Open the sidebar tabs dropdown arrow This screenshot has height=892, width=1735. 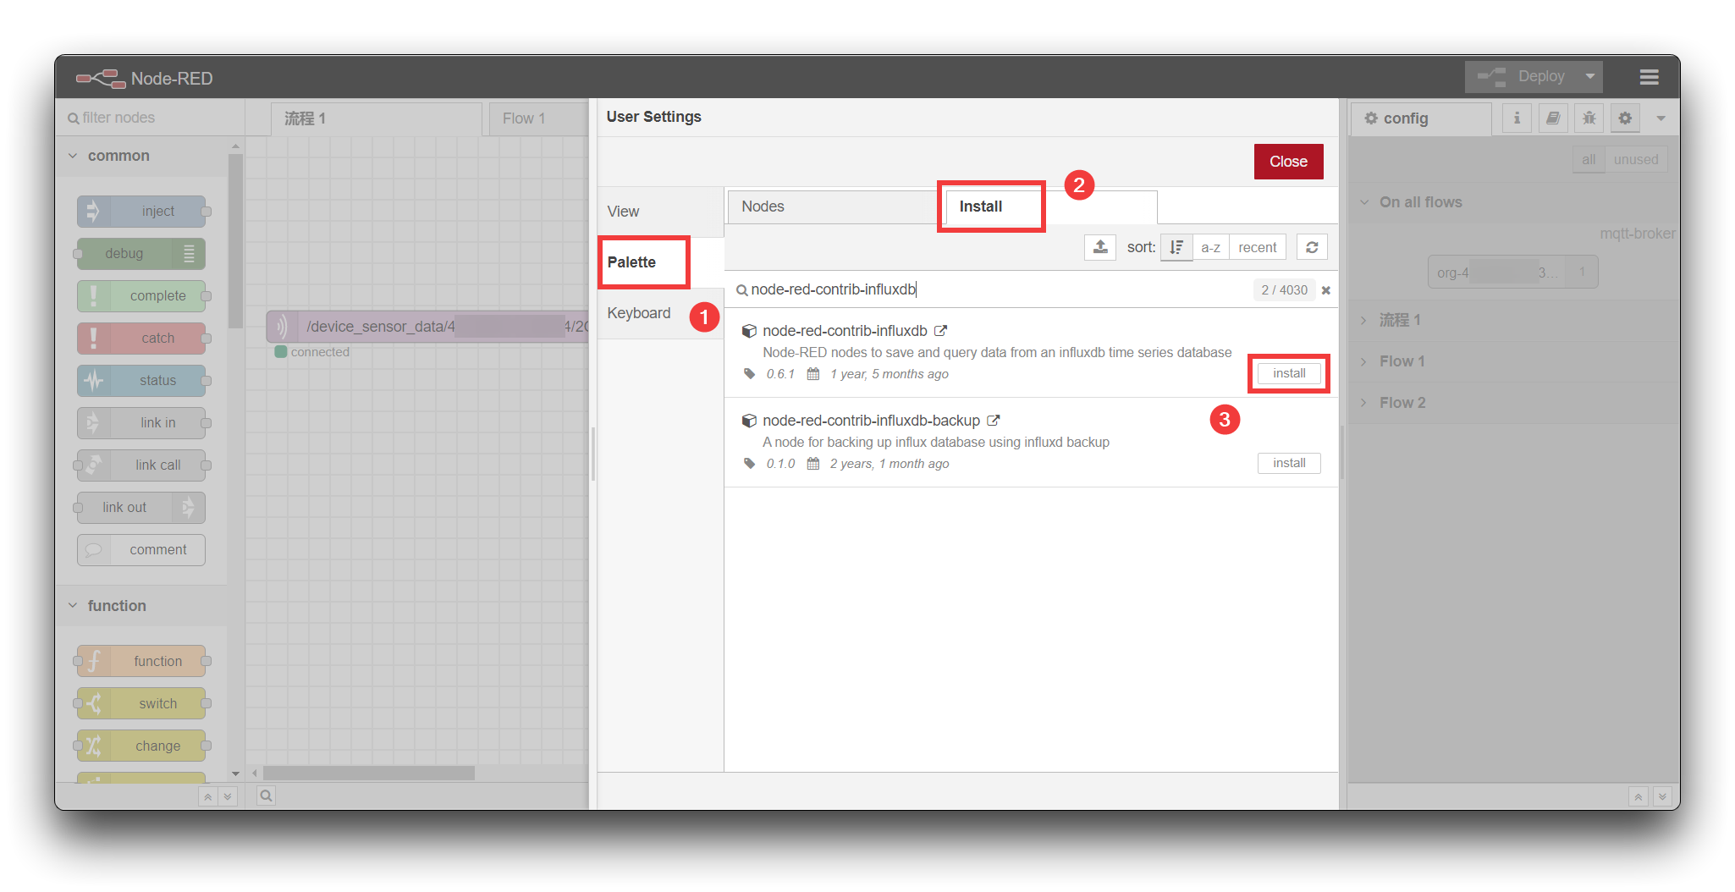(x=1661, y=118)
